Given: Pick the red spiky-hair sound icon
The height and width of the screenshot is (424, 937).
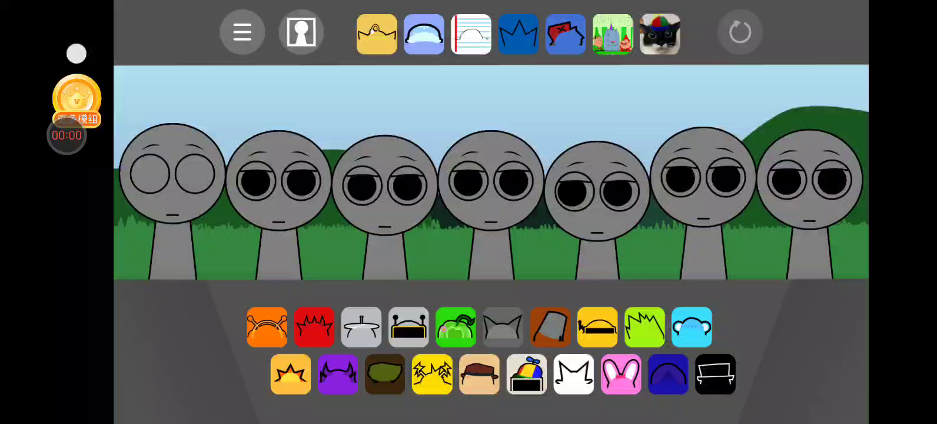Looking at the screenshot, I should 314,327.
